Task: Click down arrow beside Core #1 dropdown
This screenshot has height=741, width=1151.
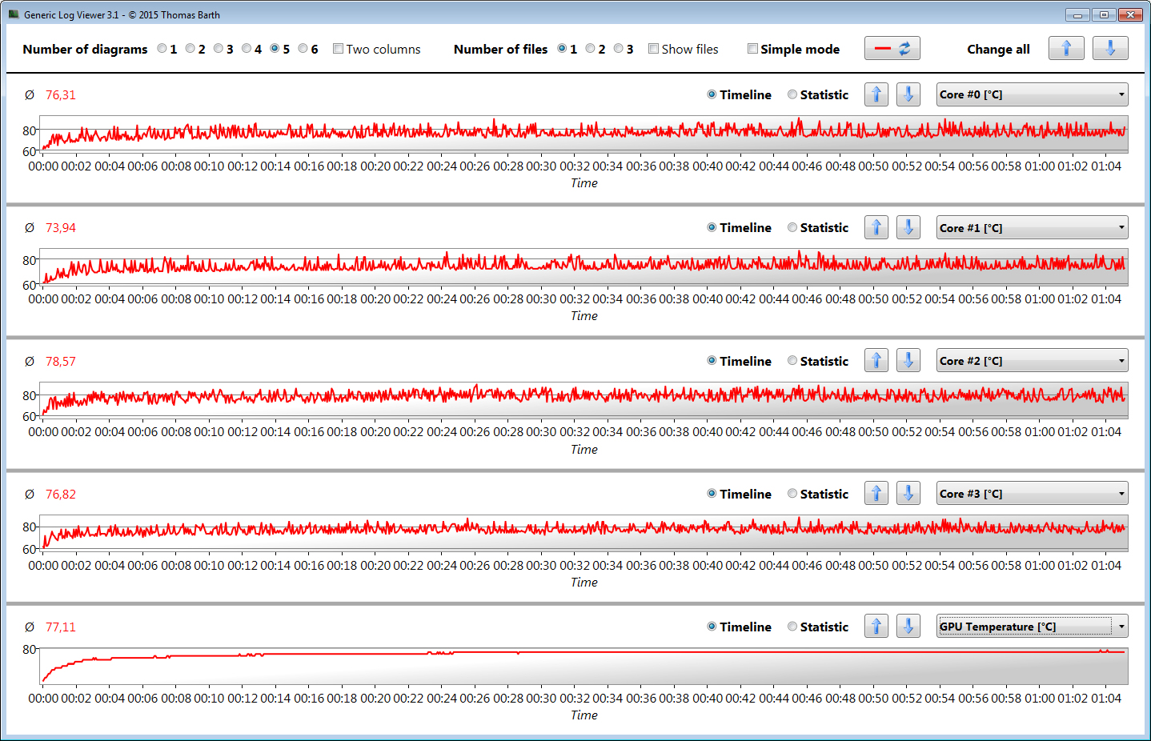Action: [908, 228]
